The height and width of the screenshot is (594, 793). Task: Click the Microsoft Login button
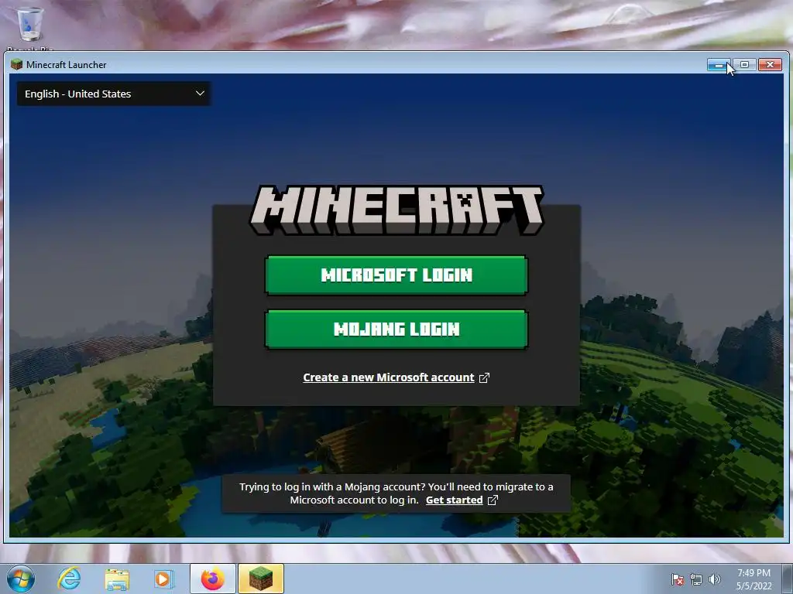tap(396, 275)
